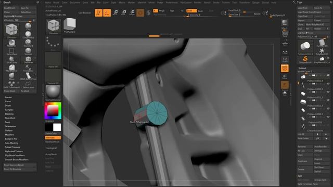Choose the Transpose brush
The height and width of the screenshot is (187, 333).
pos(28,68)
